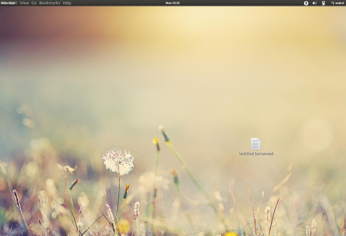The image size is (346, 236).
Task: Open the wired network icon
Action: coord(323,3)
